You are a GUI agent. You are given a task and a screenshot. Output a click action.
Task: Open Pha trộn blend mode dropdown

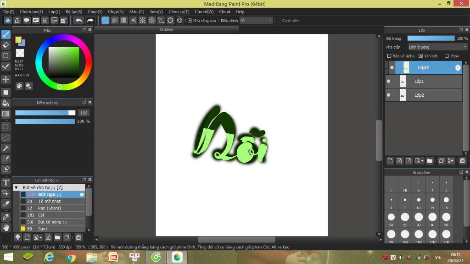(437, 47)
